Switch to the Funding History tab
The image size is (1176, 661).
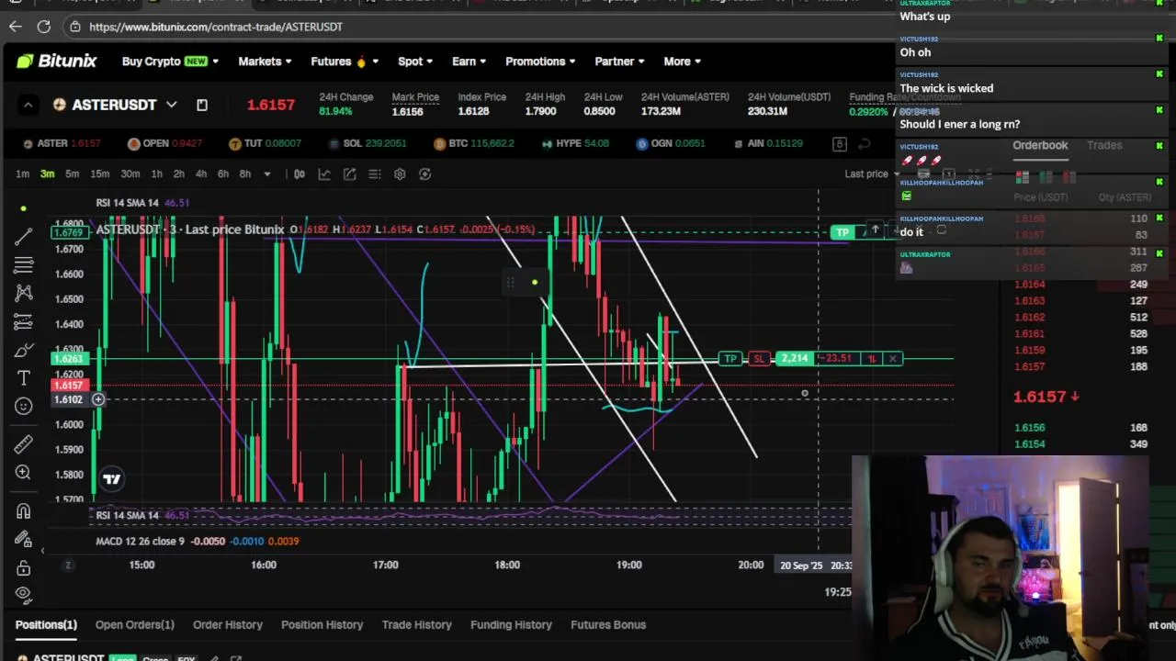[x=512, y=624]
